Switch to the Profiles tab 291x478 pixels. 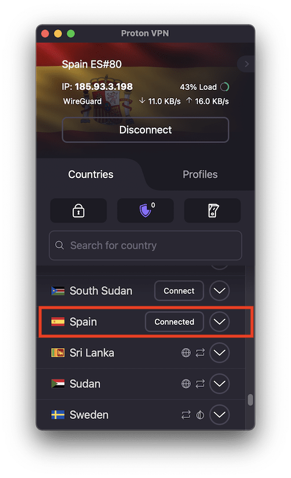pyautogui.click(x=200, y=175)
